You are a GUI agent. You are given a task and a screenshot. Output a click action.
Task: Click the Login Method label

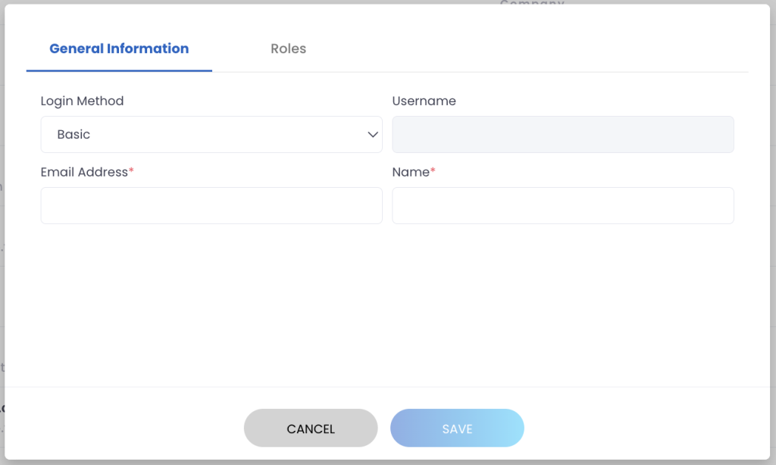click(x=82, y=101)
